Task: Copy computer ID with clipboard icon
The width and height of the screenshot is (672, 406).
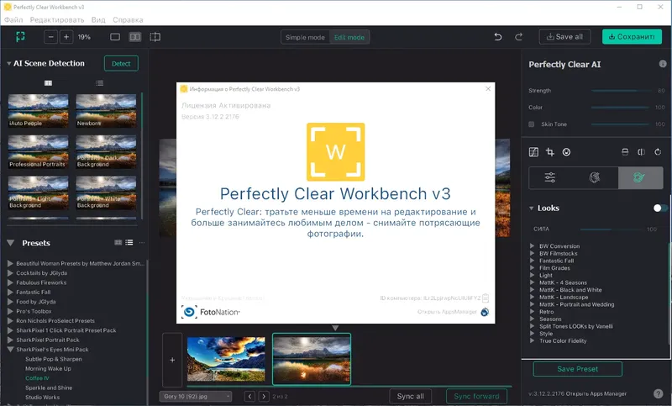Action: coord(486,298)
